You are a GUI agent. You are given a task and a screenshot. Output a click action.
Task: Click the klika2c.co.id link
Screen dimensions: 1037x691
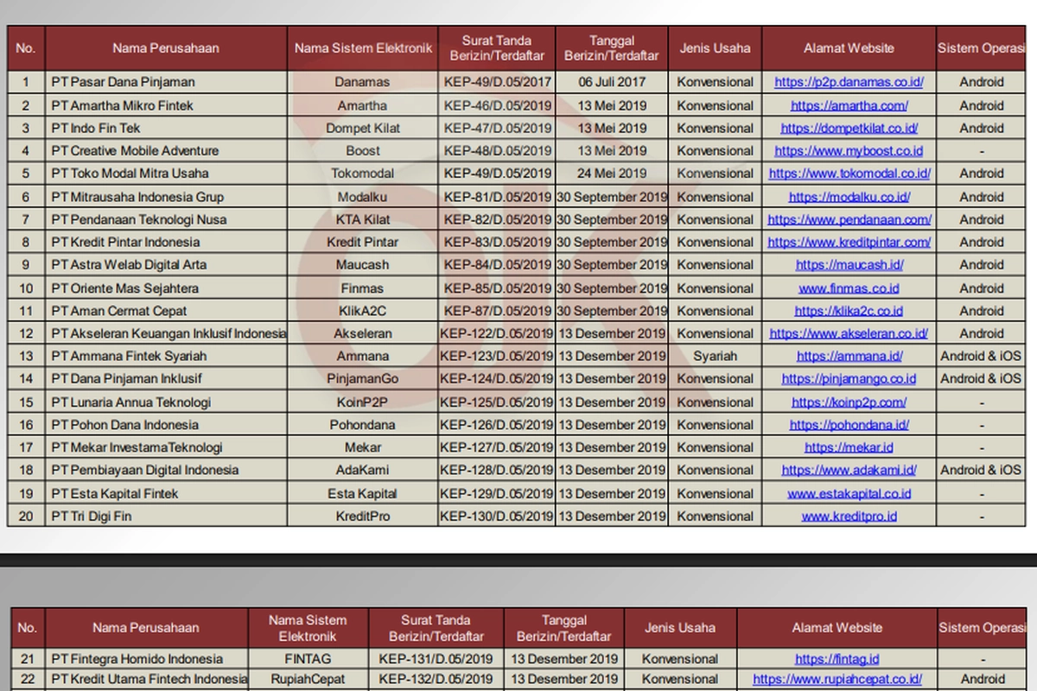point(849,311)
